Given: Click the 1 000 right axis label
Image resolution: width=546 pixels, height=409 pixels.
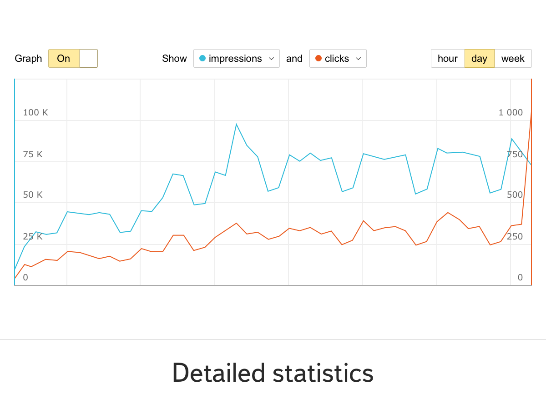Looking at the screenshot, I should 511,112.
